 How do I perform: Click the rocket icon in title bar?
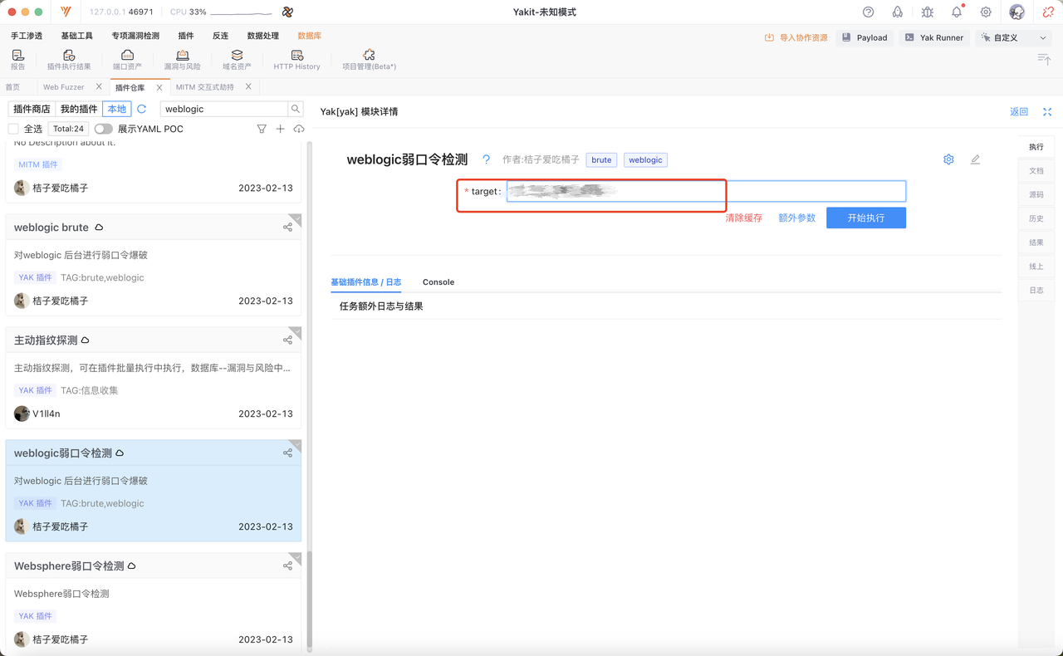coord(898,12)
